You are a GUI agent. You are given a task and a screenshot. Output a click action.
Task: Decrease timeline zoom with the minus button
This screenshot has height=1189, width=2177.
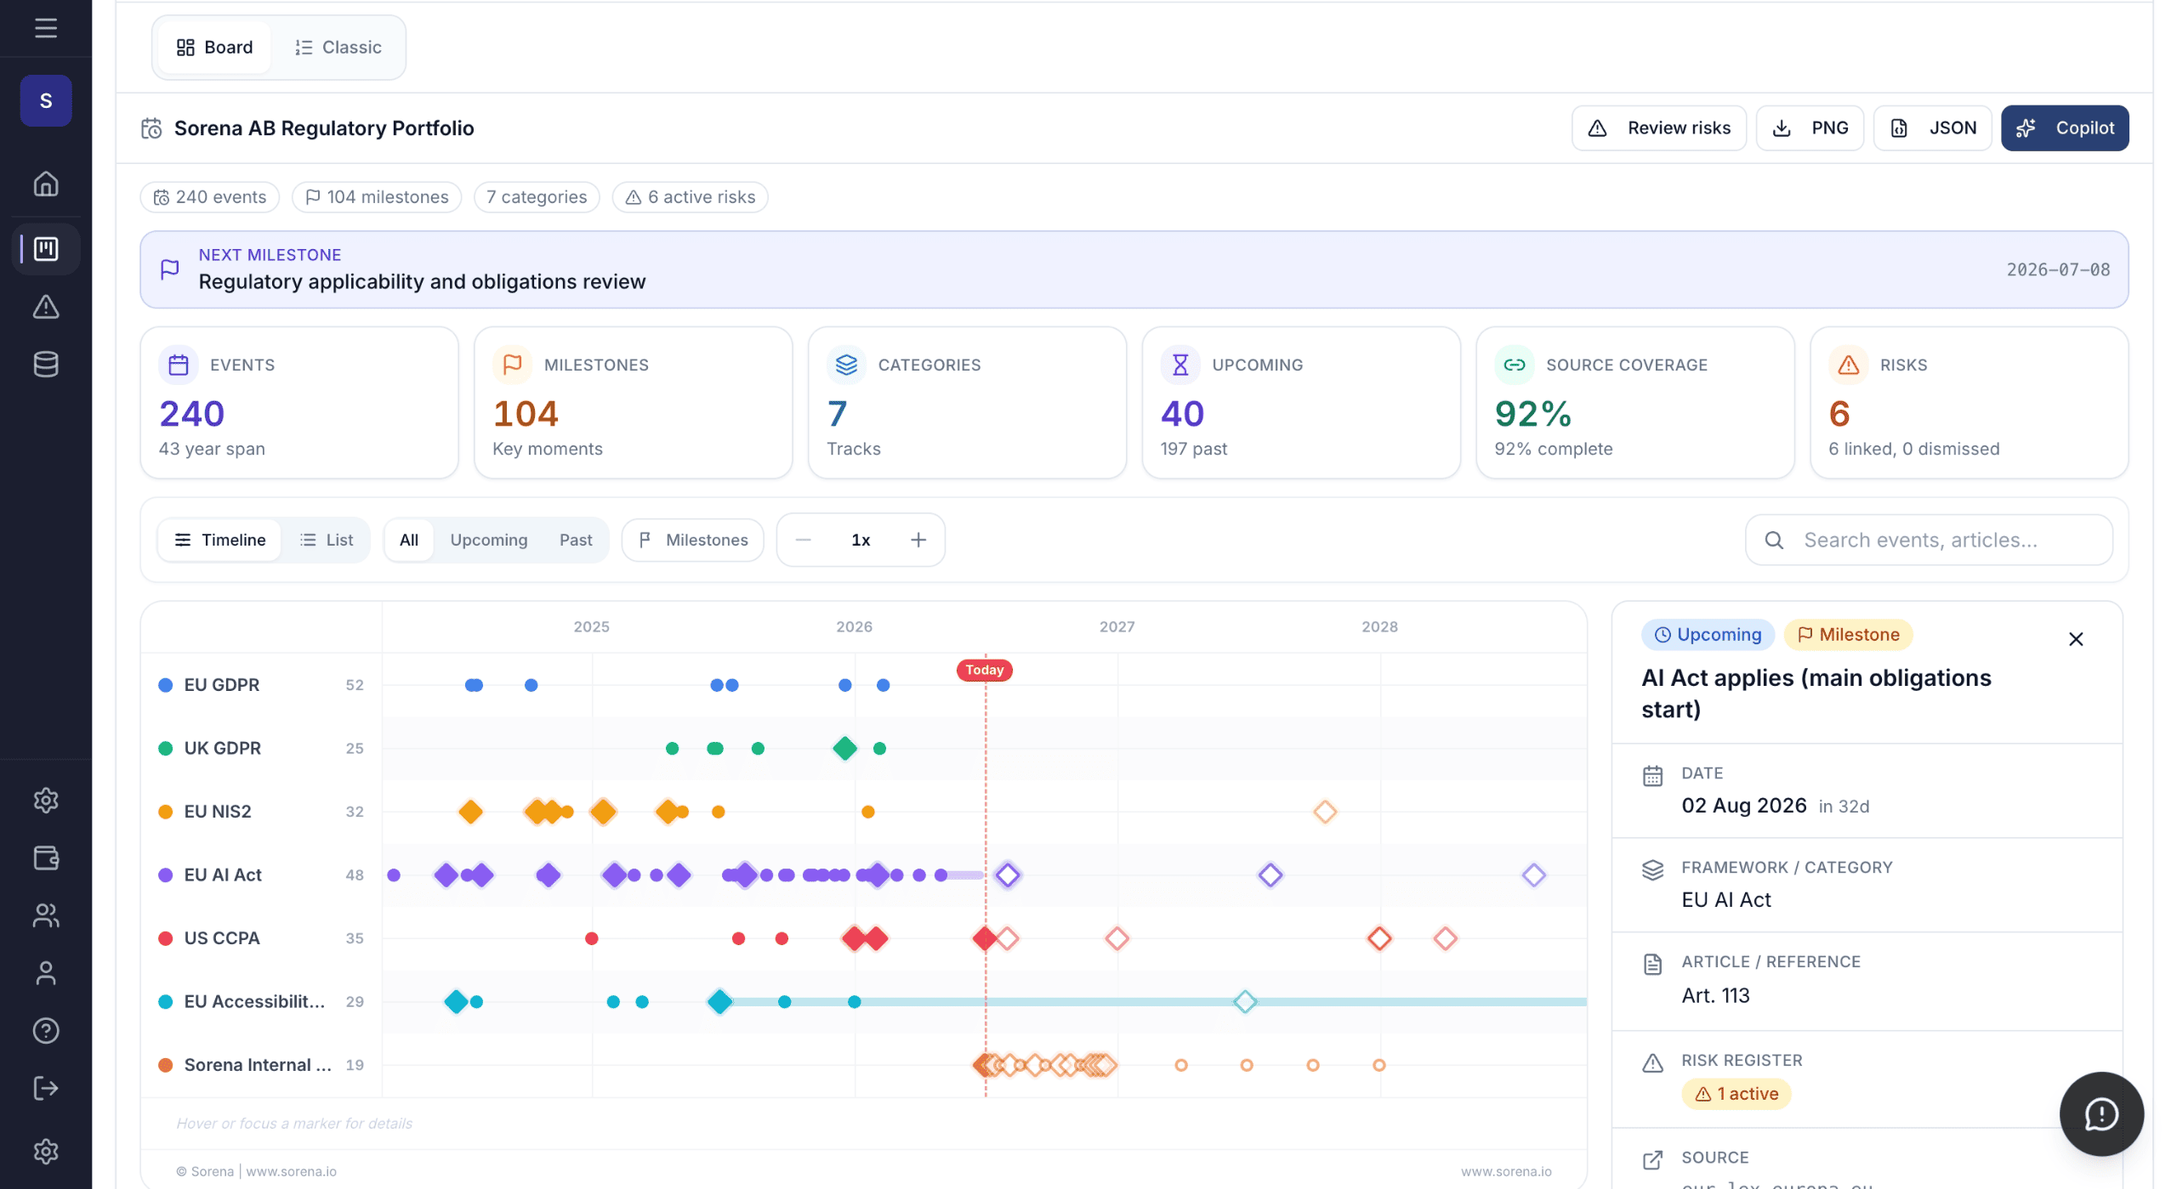pos(804,540)
